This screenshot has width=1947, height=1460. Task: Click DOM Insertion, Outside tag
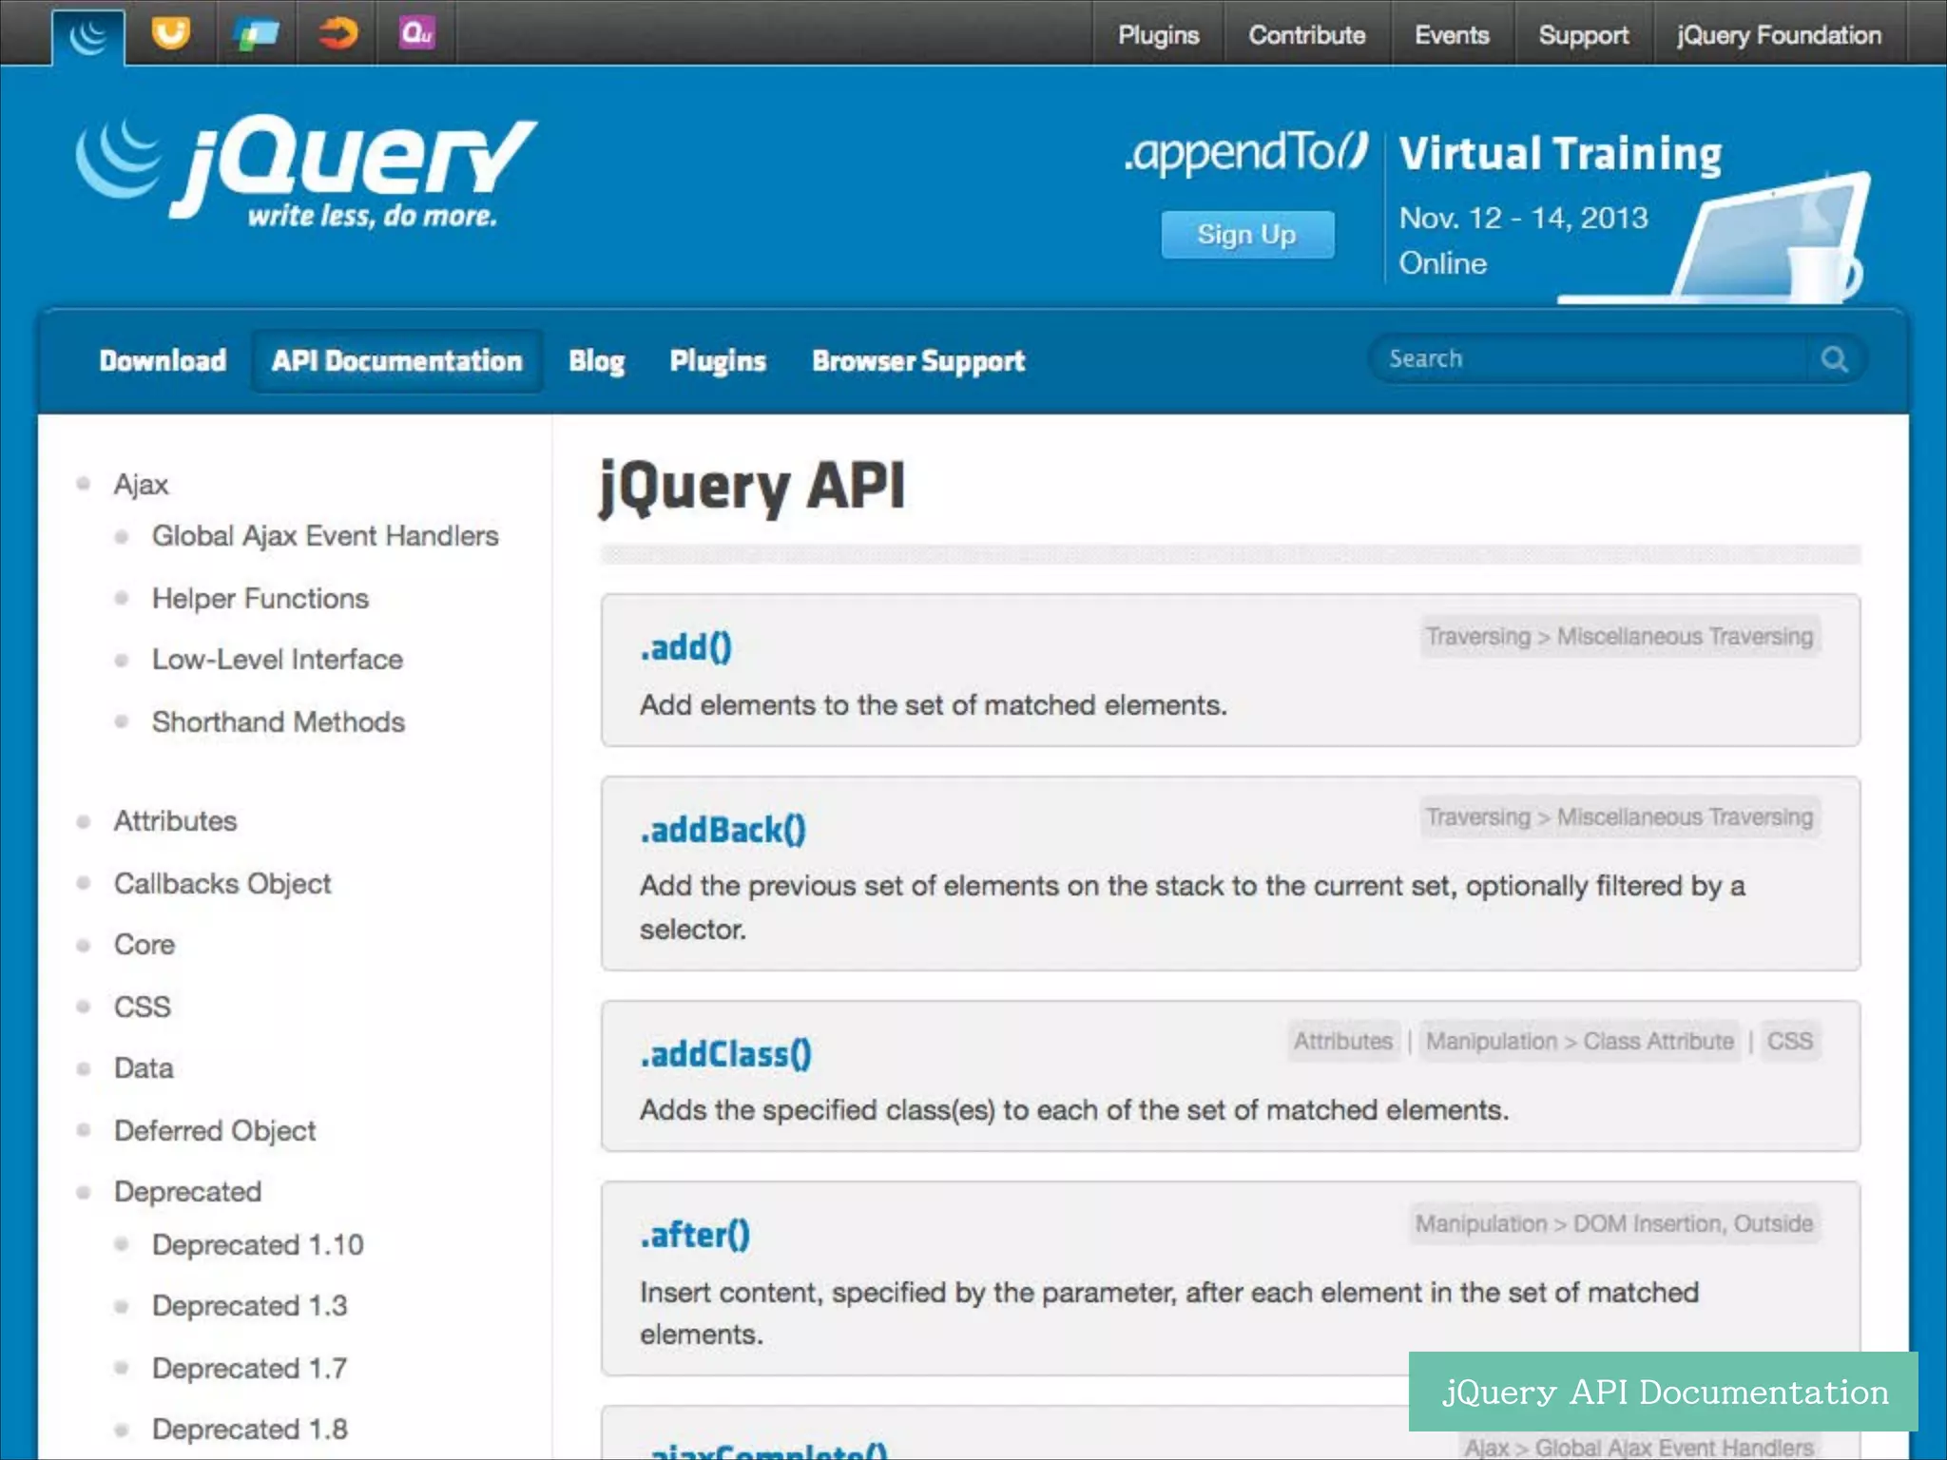pyautogui.click(x=1693, y=1224)
